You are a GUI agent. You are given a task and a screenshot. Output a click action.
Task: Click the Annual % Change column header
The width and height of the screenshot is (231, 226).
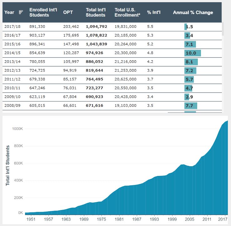[193, 13]
